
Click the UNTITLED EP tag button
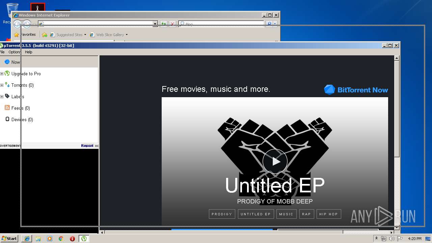point(255,214)
